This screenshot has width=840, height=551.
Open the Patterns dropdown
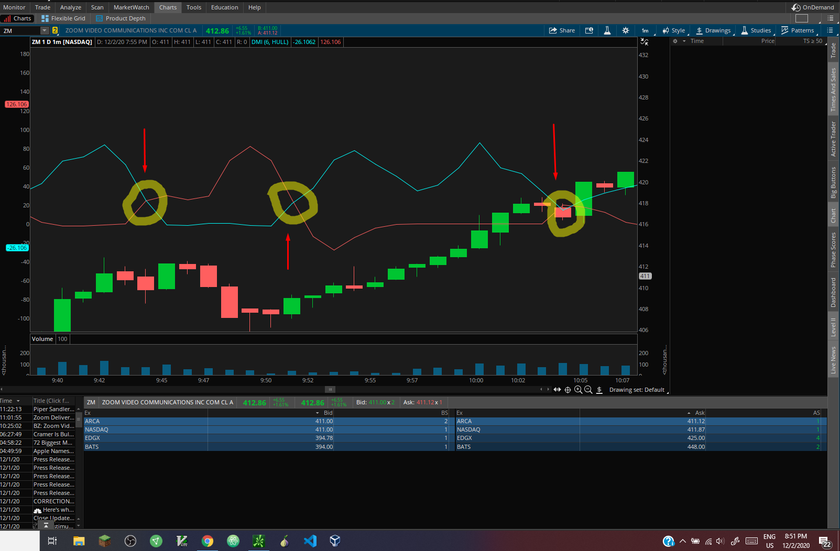coord(798,30)
